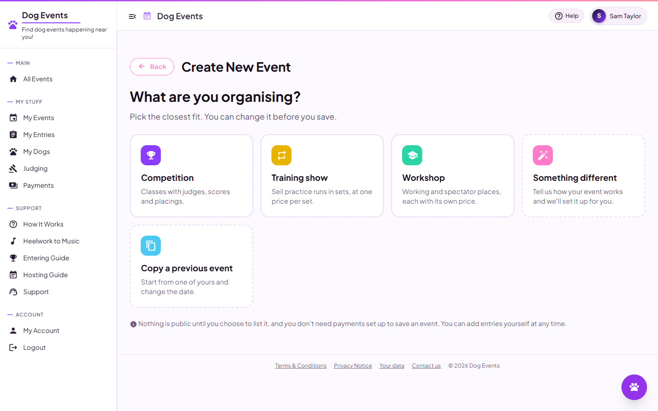
Task: Open the Privacy Notice link
Action: pyautogui.click(x=353, y=366)
